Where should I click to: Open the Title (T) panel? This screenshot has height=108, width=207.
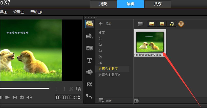(89, 60)
